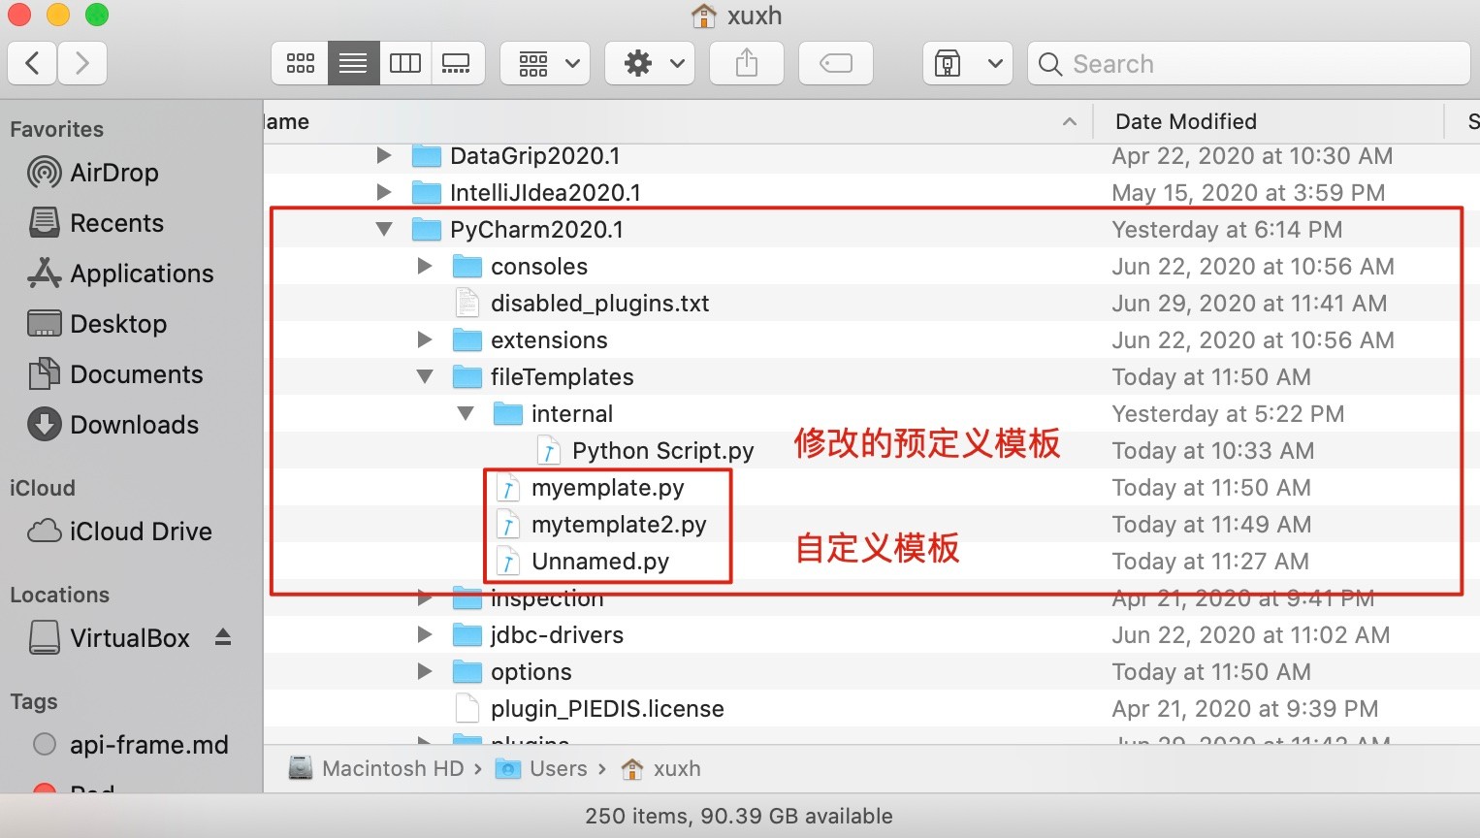Click Users in the path bar
The width and height of the screenshot is (1480, 838).
[541, 768]
